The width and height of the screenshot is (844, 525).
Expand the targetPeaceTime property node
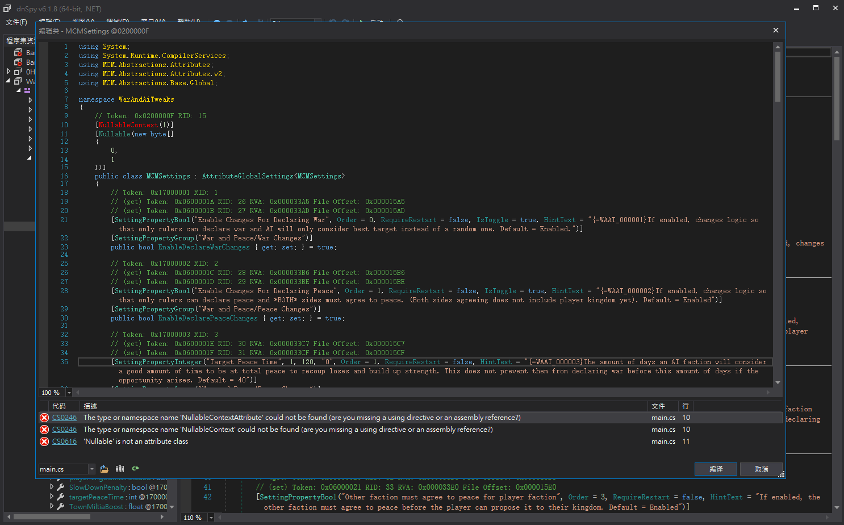52,497
